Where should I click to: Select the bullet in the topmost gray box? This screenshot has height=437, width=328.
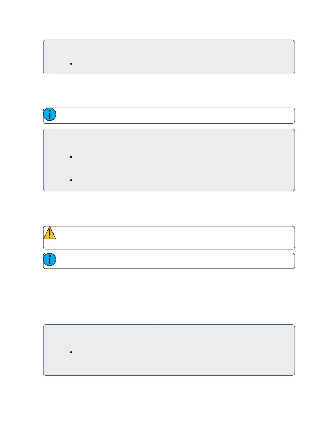click(x=71, y=63)
